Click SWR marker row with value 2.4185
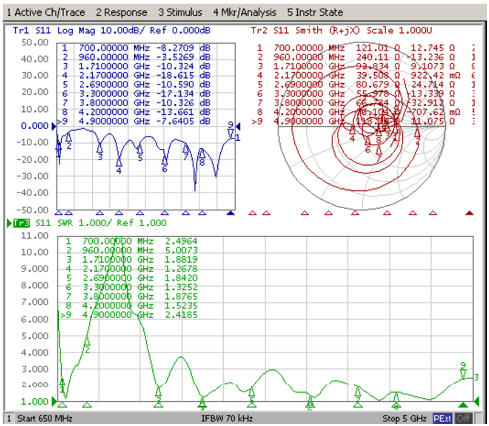 click(x=129, y=315)
